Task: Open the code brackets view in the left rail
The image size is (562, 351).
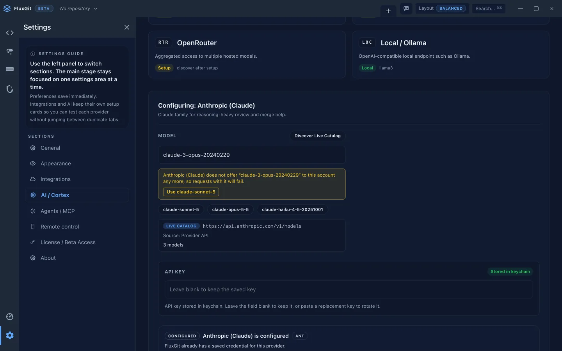Action: (x=10, y=33)
